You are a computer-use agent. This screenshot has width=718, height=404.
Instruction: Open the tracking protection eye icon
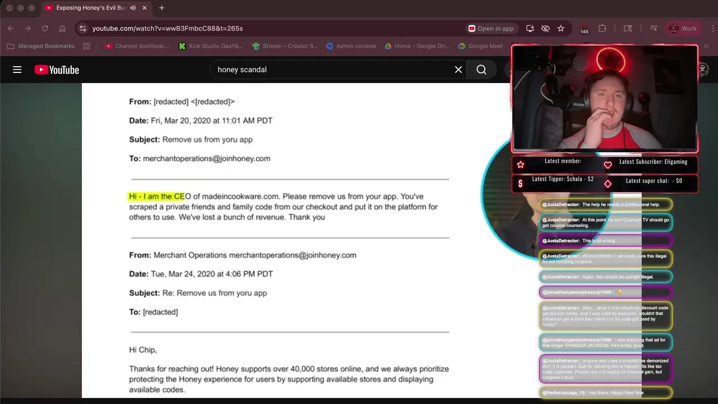(545, 28)
